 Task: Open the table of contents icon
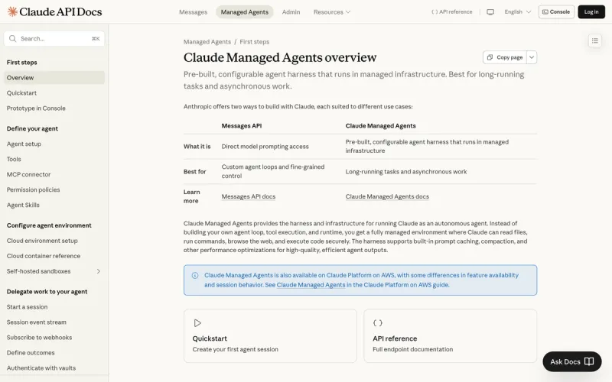[x=595, y=40]
